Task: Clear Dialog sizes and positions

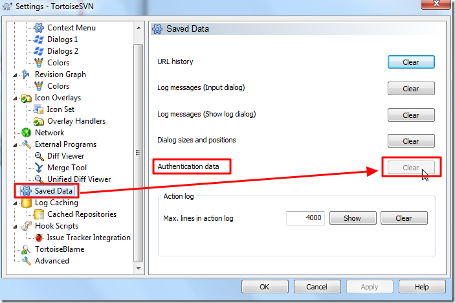Action: pyautogui.click(x=411, y=141)
